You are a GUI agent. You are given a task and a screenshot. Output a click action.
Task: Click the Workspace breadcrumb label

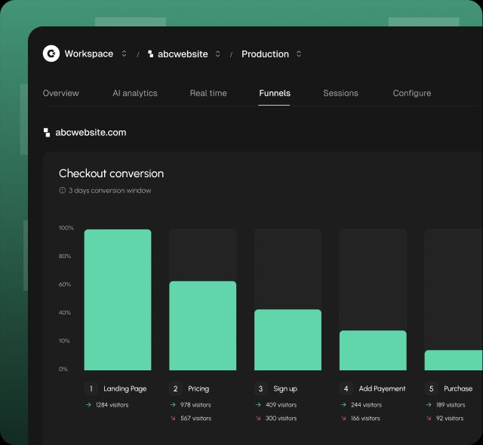tap(89, 54)
